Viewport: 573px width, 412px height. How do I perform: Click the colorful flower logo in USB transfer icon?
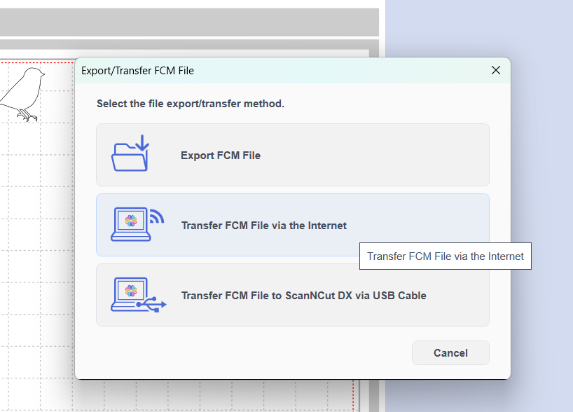point(131,291)
